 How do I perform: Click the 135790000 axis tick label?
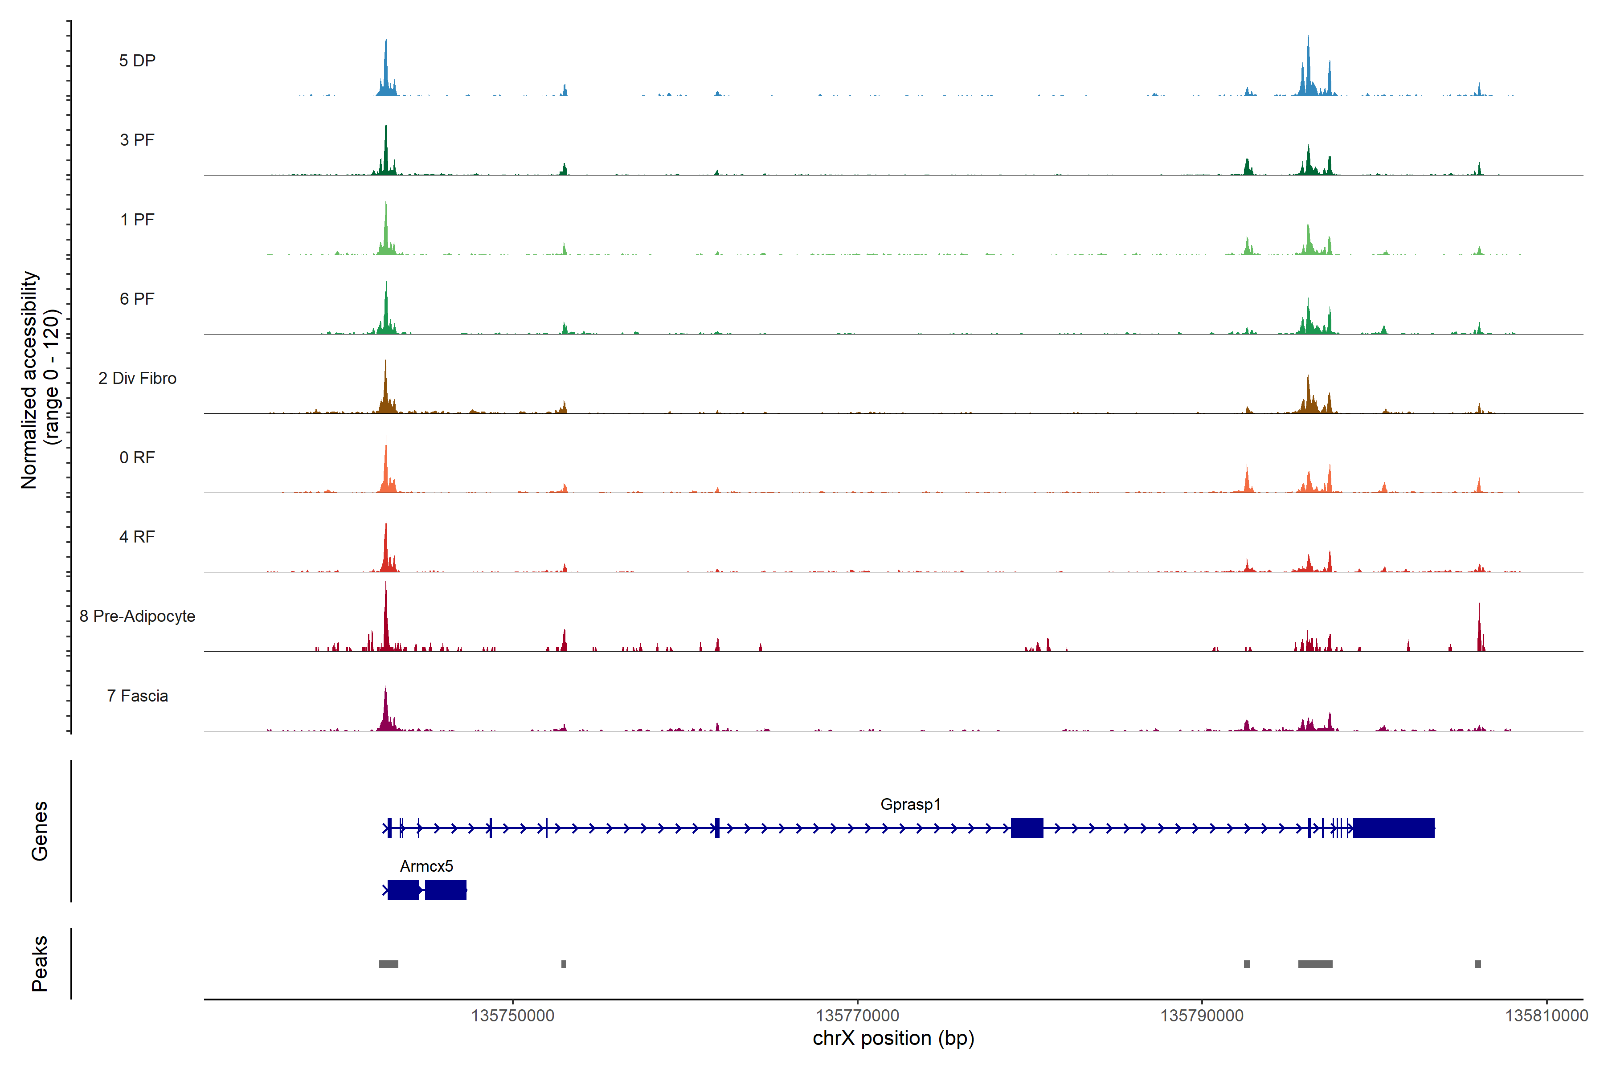click(1202, 1015)
